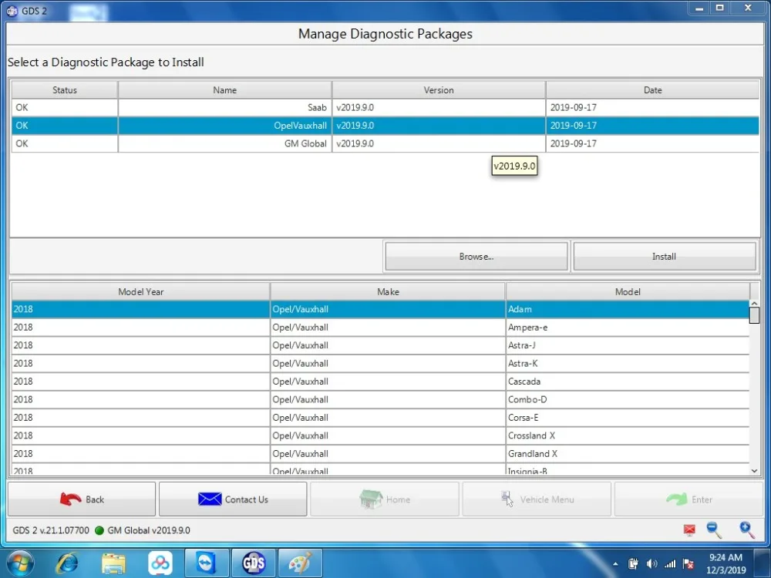Image resolution: width=771 pixels, height=578 pixels.
Task: Sort packages by Status column
Action: 65,90
